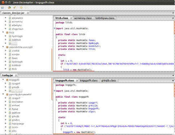The width and height of the screenshot is (175, 135).
Task: Expand the wjwhyko class node
Action: 5,25
